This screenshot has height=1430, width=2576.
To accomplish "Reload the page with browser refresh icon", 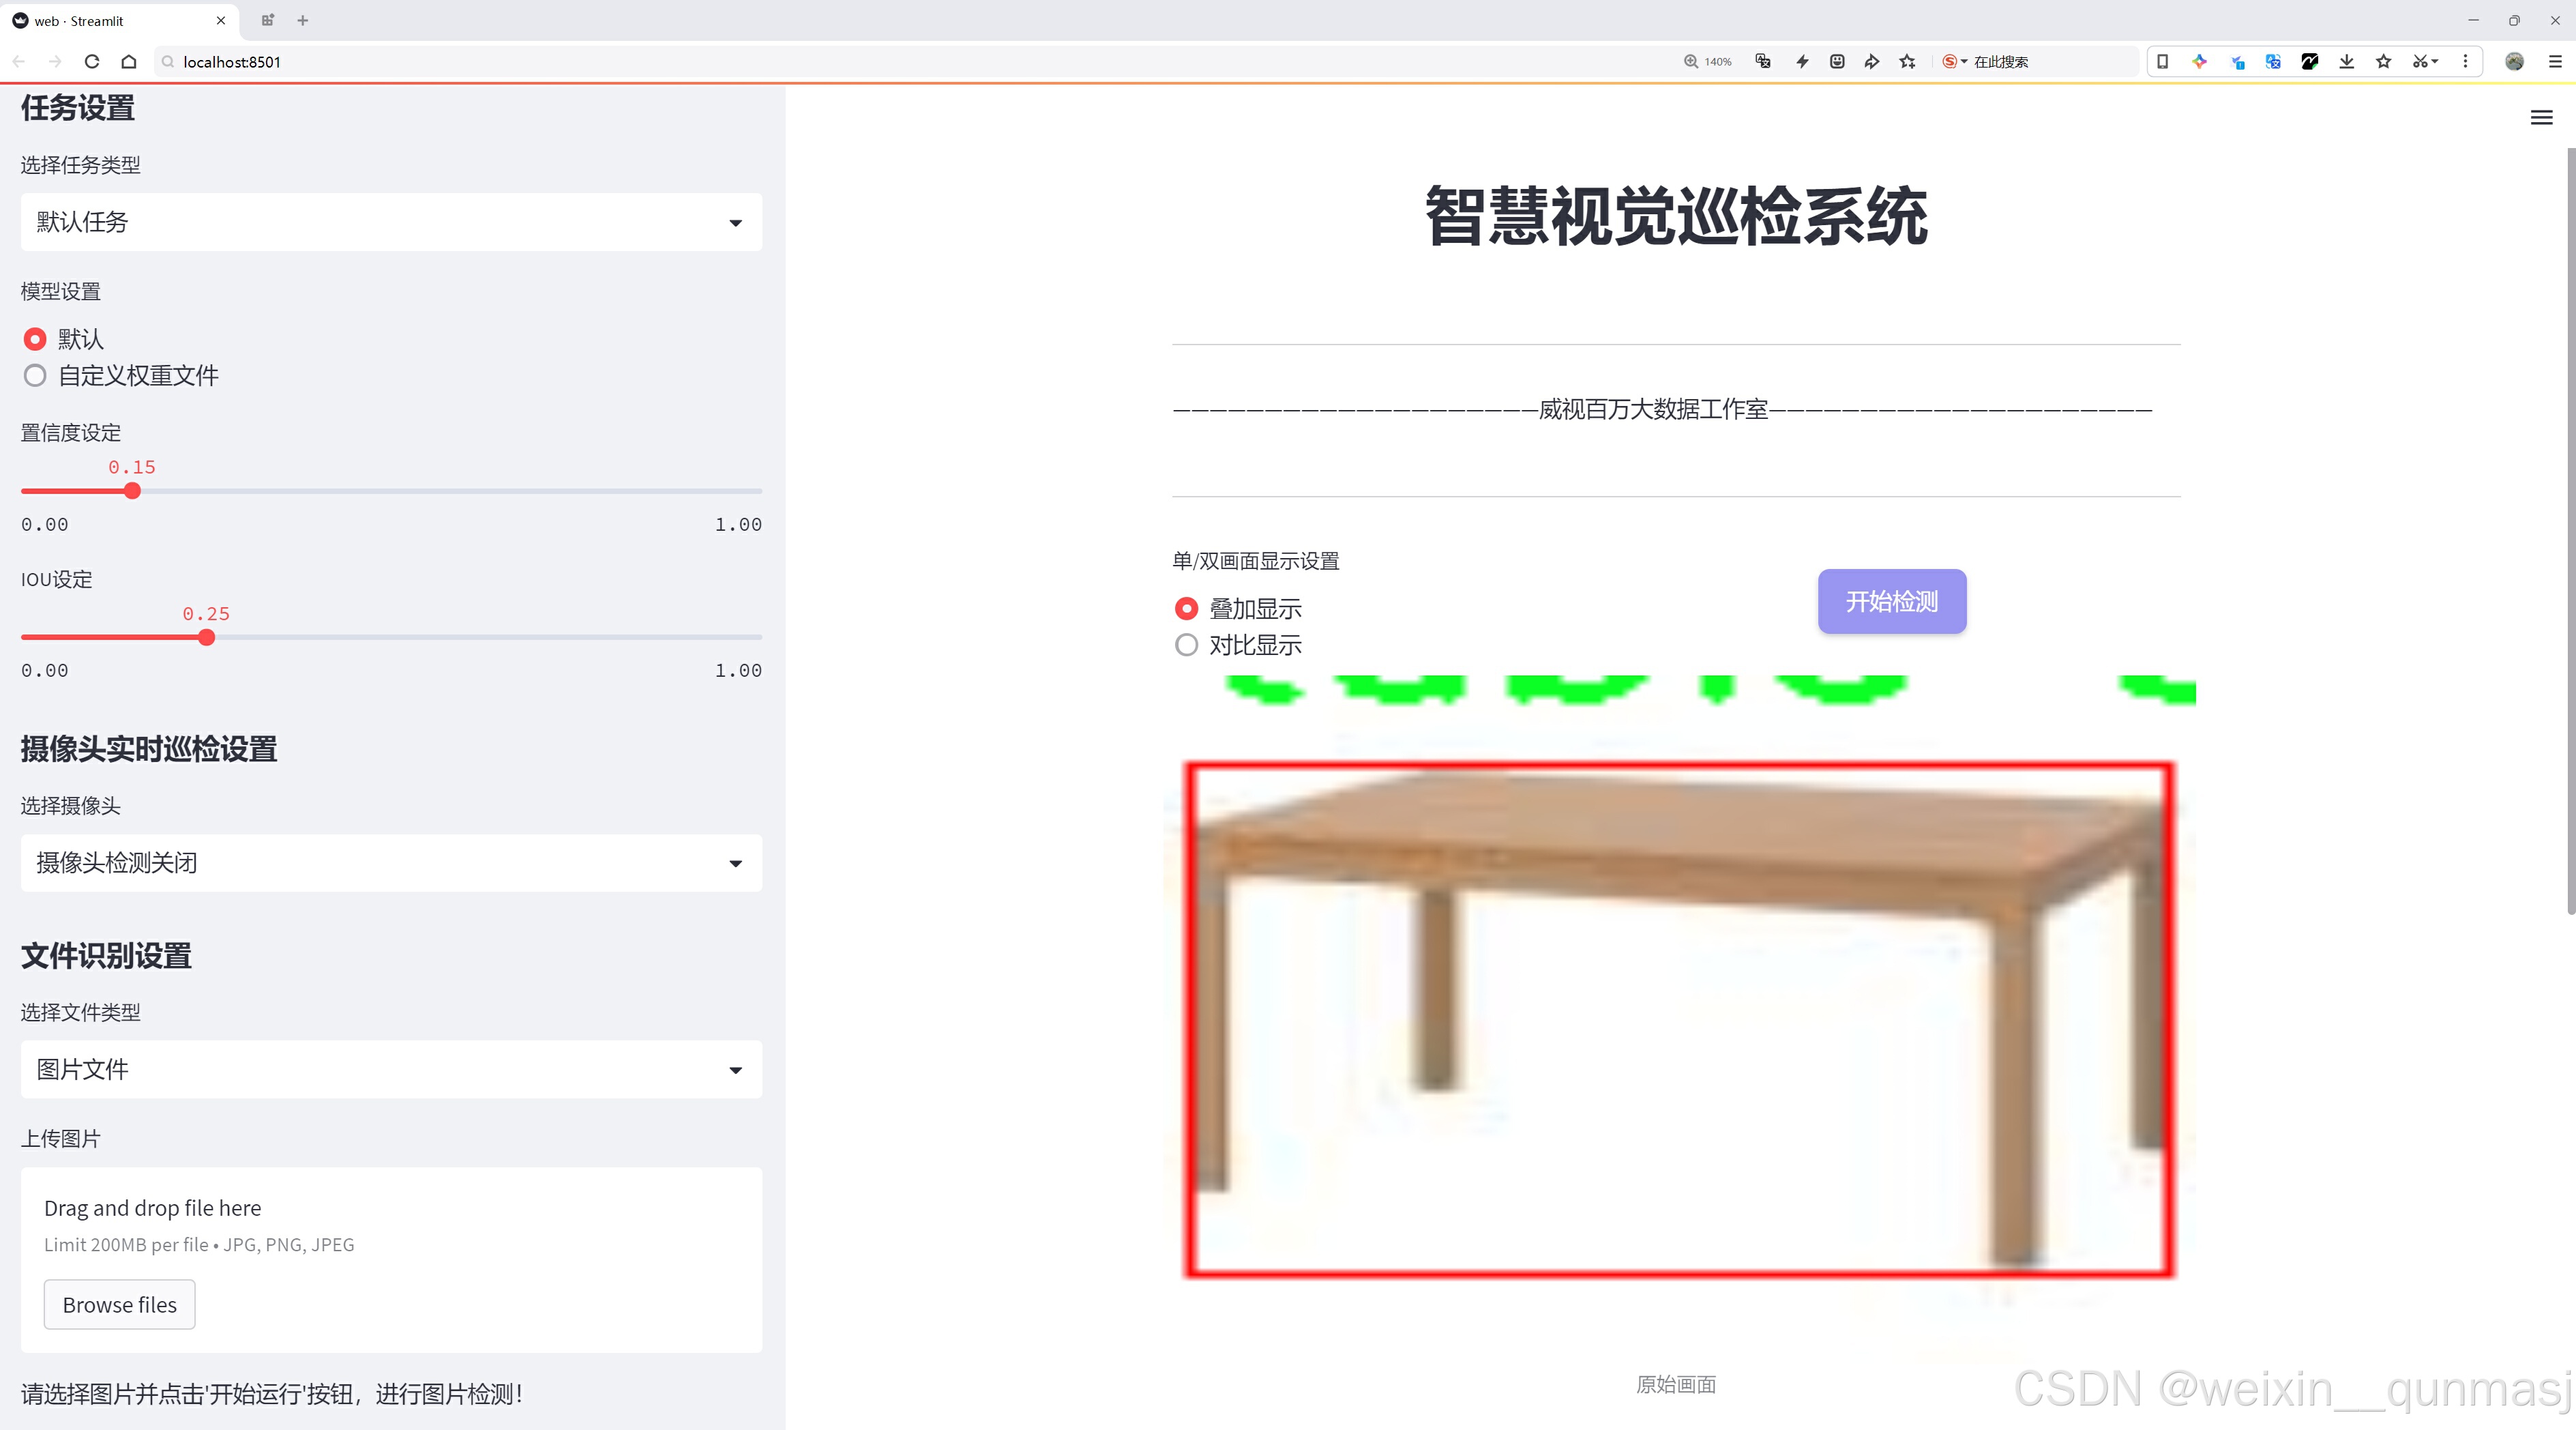I will tap(92, 62).
